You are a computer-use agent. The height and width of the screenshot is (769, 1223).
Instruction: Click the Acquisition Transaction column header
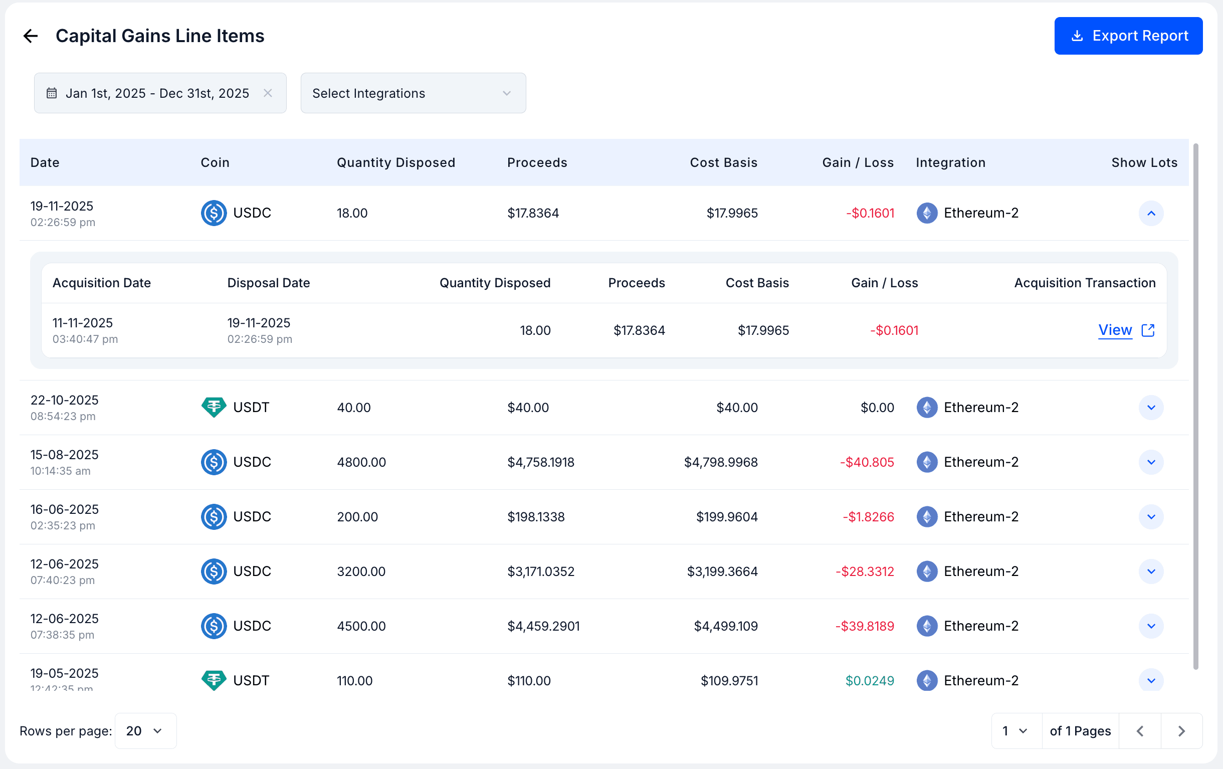[x=1084, y=283]
